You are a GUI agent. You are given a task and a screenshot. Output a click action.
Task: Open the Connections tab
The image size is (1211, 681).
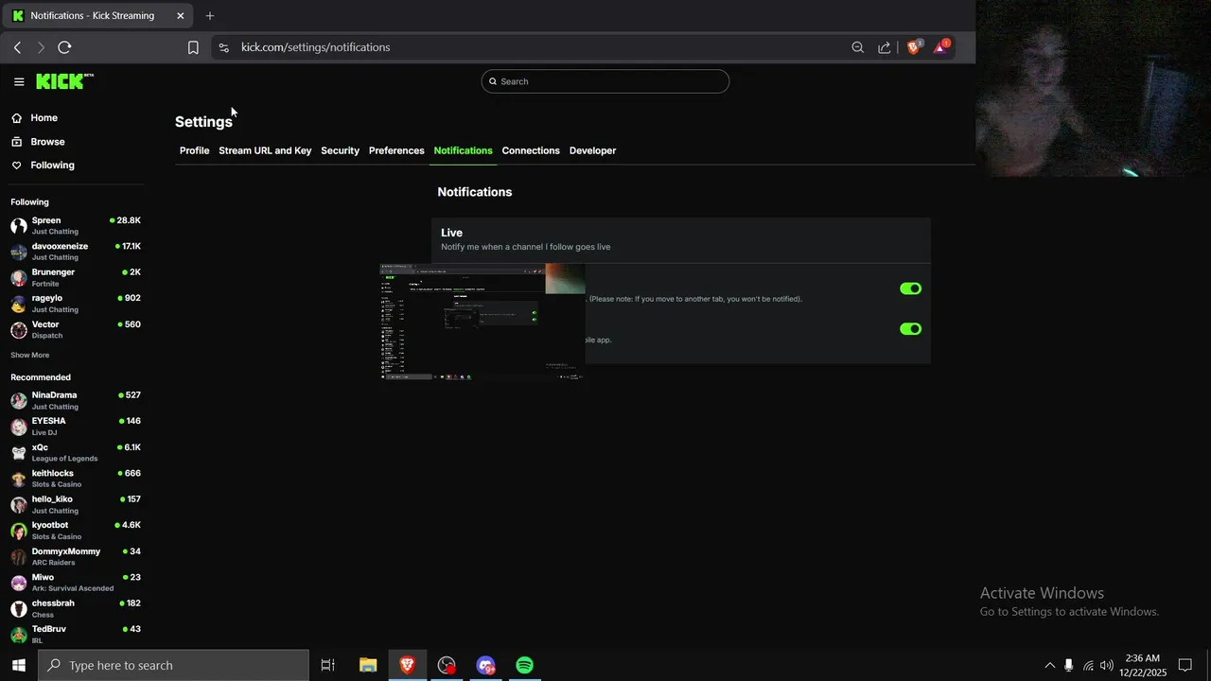pos(531,150)
